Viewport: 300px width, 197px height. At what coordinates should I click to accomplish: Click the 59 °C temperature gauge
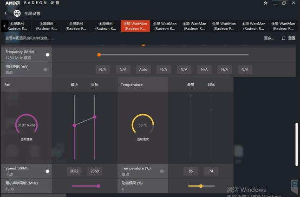coord(143,125)
